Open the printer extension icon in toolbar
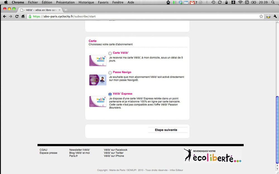This screenshot has height=174, width=279. [268, 16]
